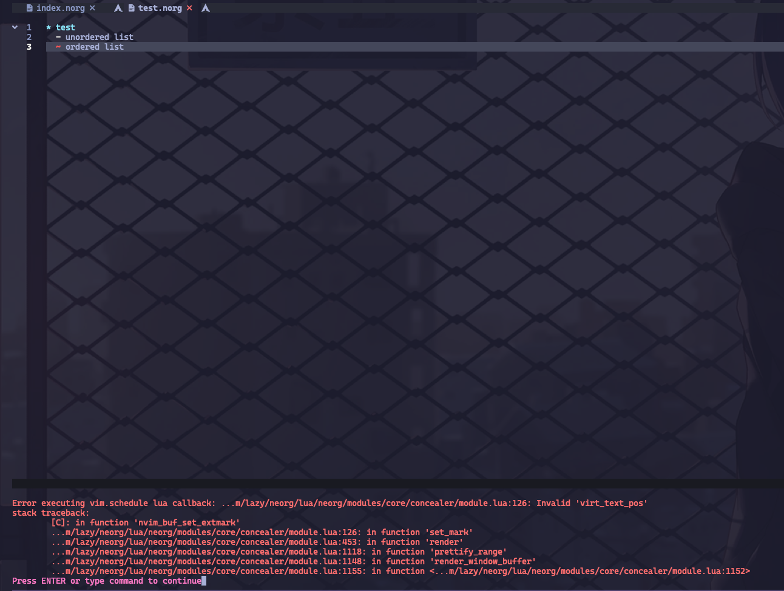Close the test.norg tab with red X
Screen dimensions: 784x591
point(189,8)
